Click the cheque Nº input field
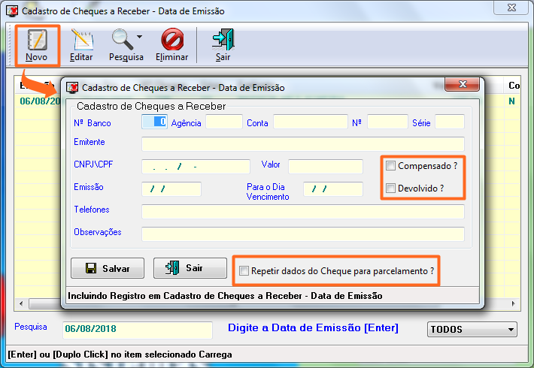Viewport: 534px width, 368px height. pos(387,122)
